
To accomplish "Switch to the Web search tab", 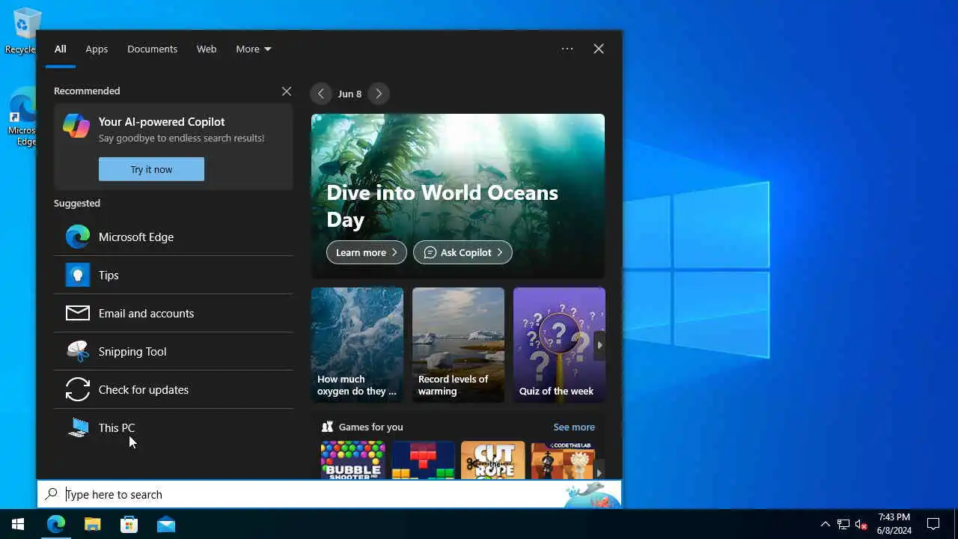I will [x=207, y=49].
